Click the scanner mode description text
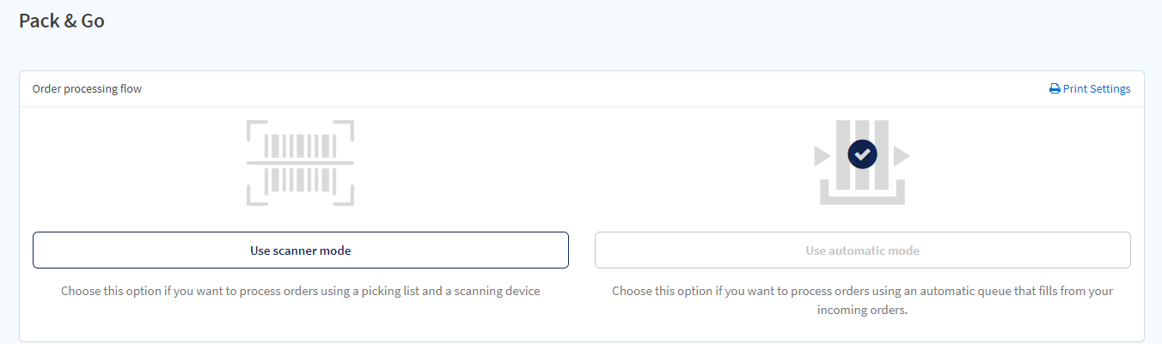The image size is (1162, 344). click(x=300, y=291)
